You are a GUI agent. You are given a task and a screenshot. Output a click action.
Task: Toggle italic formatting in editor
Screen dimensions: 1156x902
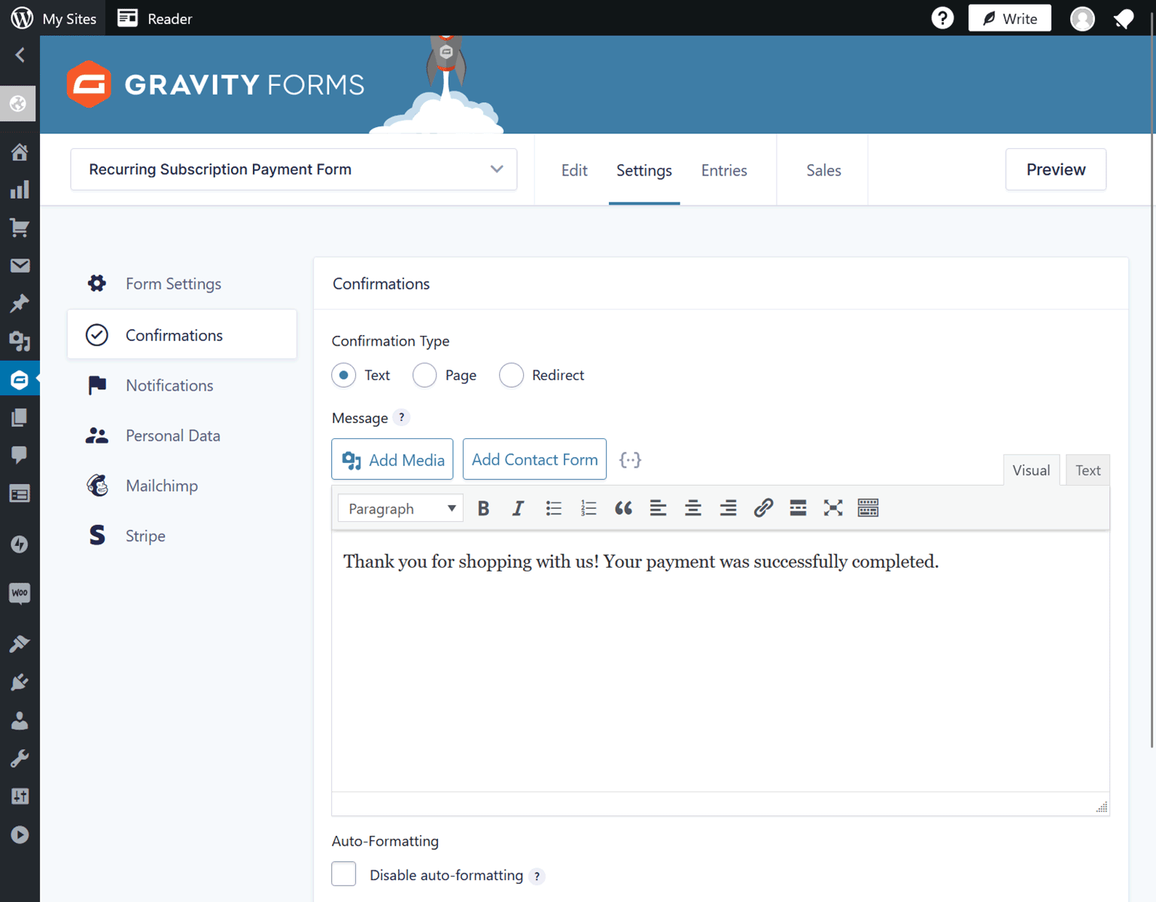click(x=518, y=508)
